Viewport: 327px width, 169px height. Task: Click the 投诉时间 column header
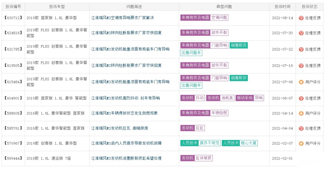282,6
